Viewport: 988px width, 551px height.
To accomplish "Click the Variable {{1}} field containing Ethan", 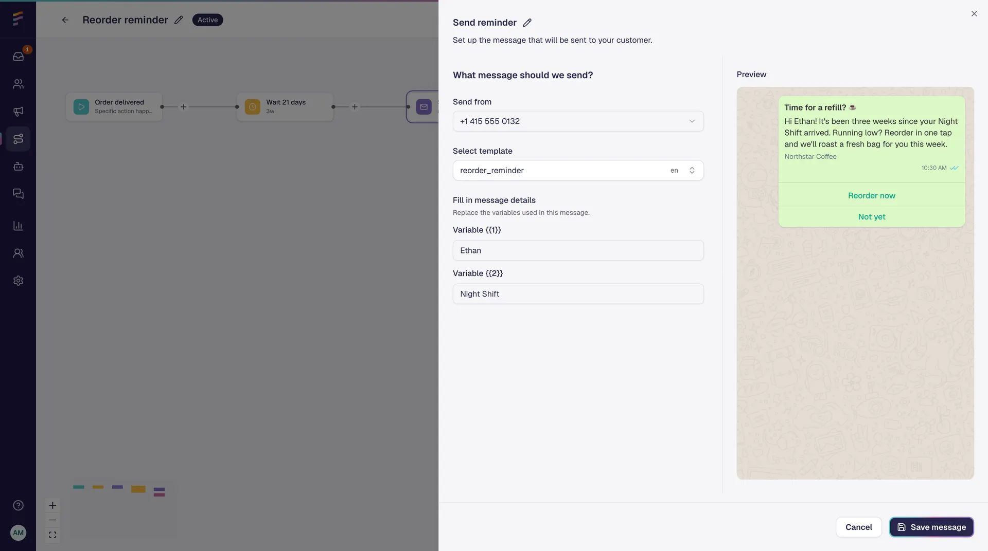I will [x=578, y=250].
